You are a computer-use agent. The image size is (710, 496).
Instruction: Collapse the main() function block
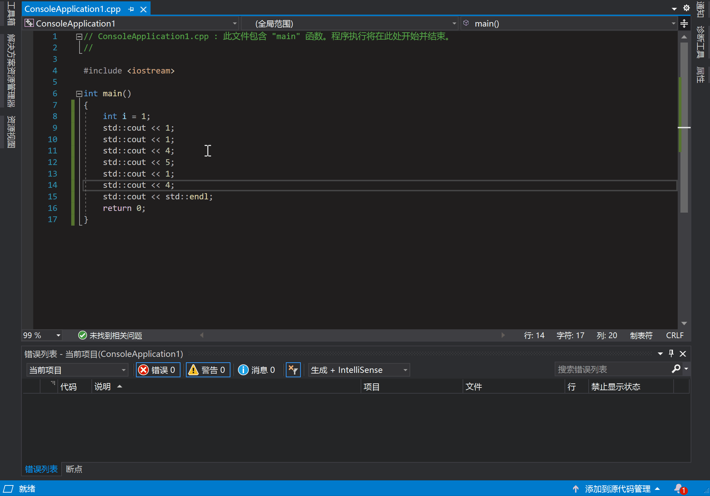coord(79,94)
